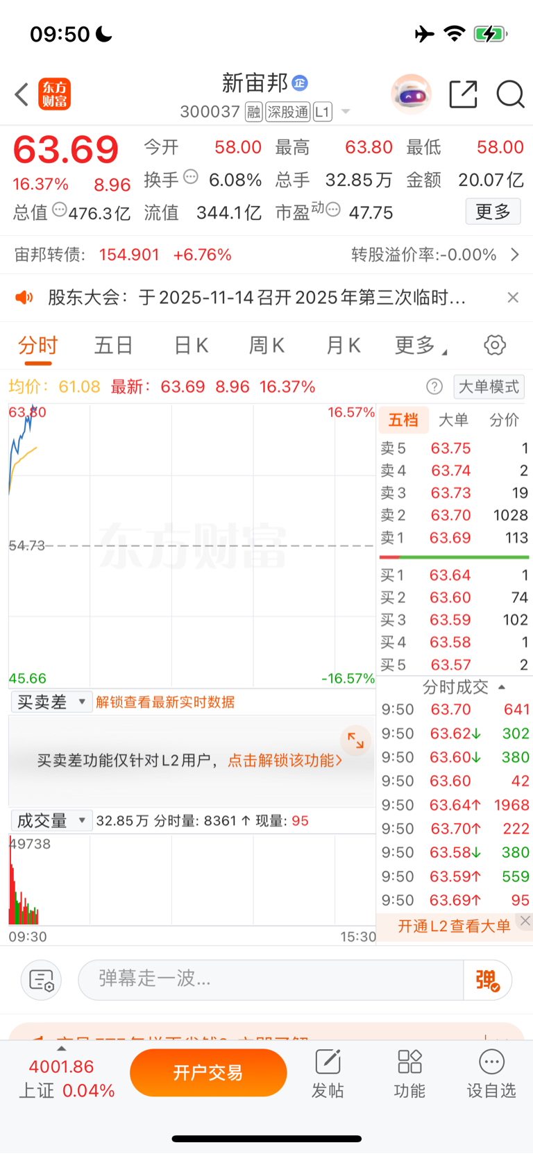The width and height of the screenshot is (533, 1154).
Task: Tap the volume bar chart
Action: [192, 880]
